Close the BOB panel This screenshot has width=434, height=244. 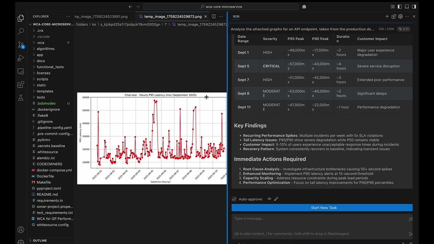click(x=414, y=16)
